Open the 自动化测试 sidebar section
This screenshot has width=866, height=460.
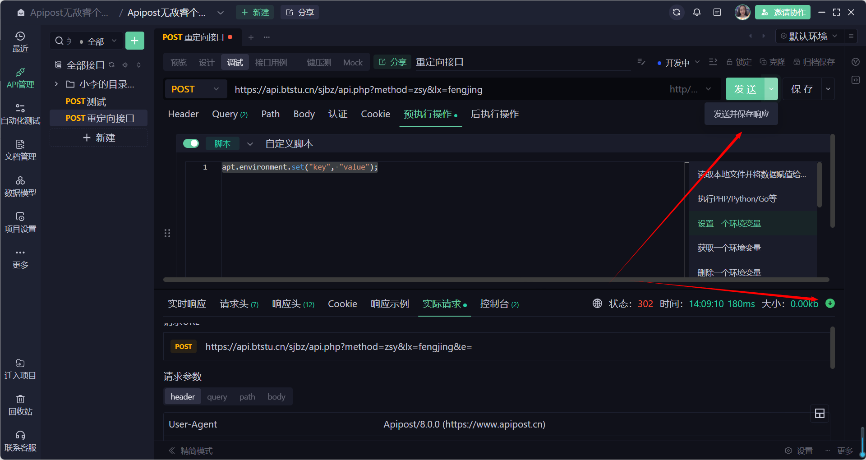click(20, 114)
